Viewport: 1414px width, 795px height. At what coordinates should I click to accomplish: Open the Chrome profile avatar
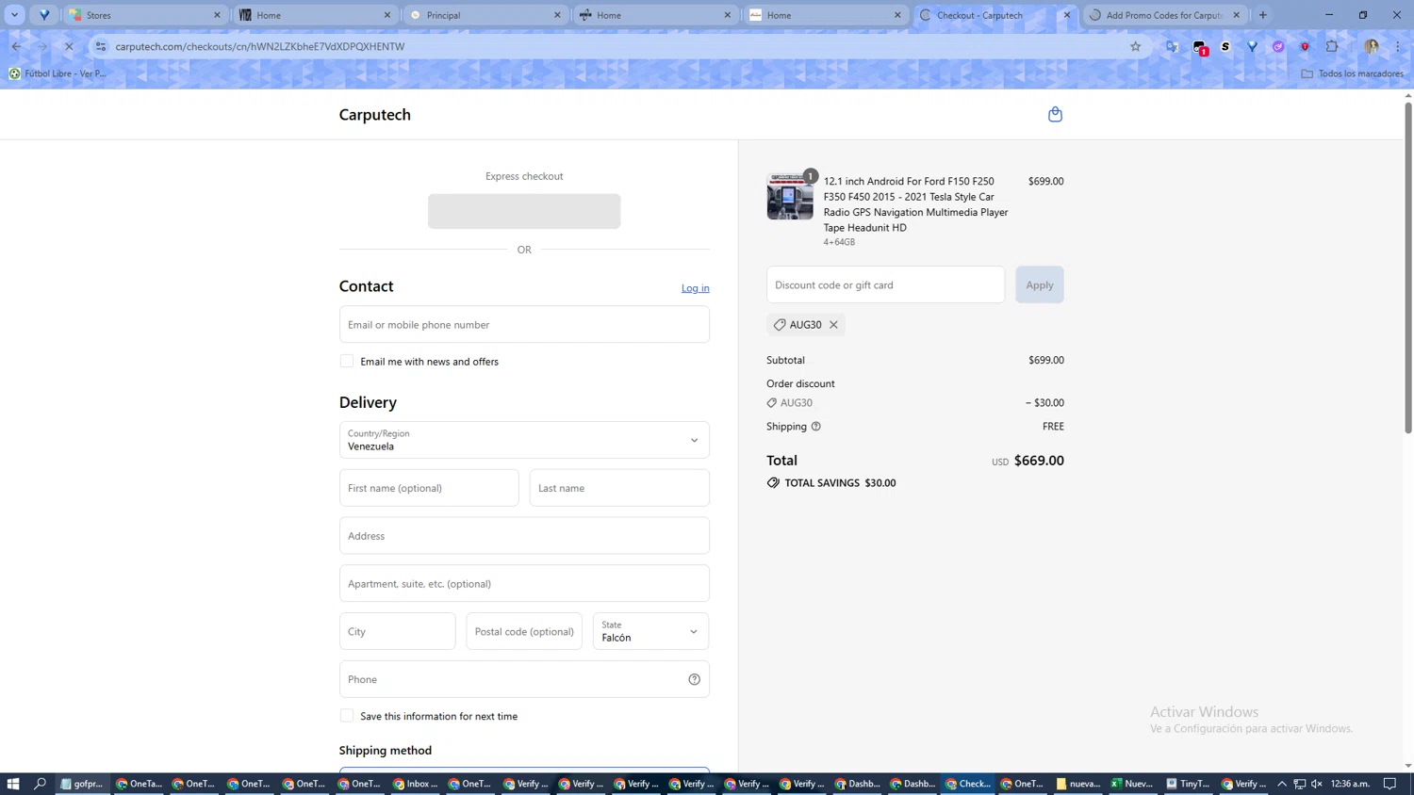tap(1372, 46)
